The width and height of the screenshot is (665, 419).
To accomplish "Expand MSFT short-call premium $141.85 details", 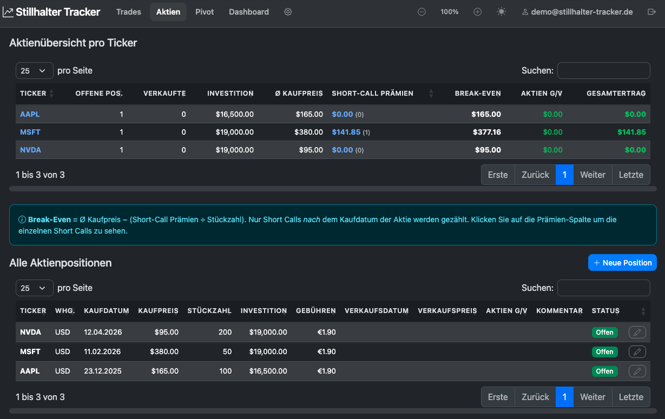I will click(x=346, y=132).
